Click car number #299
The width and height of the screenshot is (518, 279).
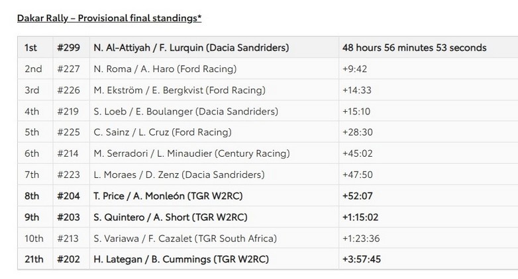click(68, 48)
